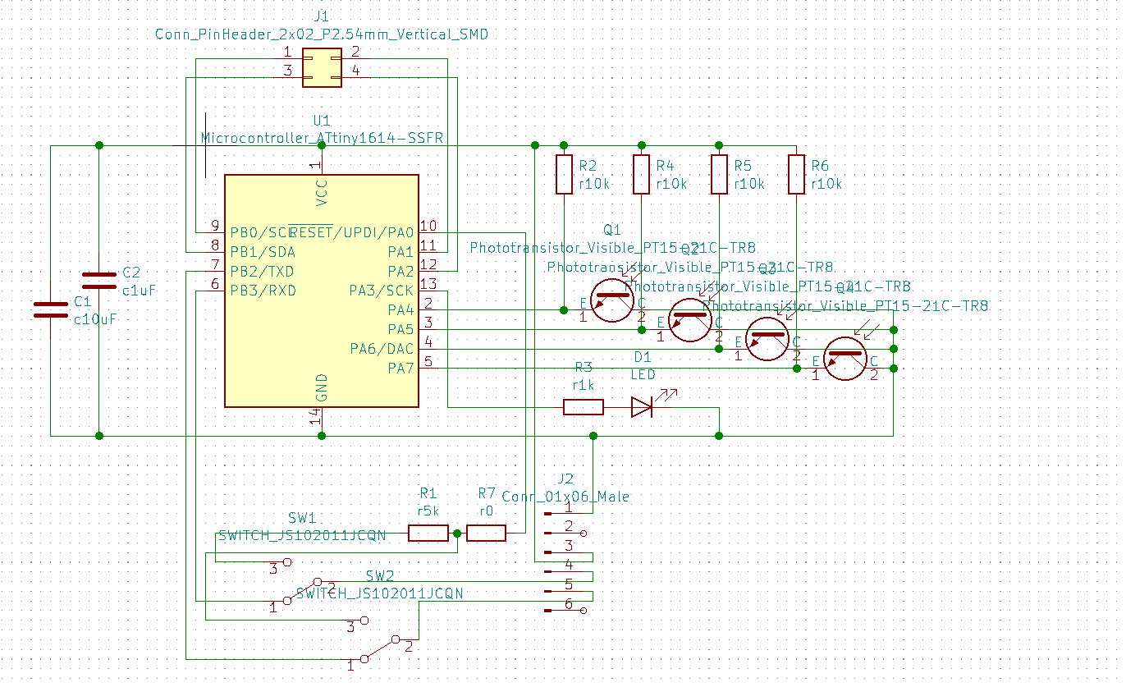Click the junction dot at U1 pin 14 on ground rail
Image resolution: width=1126 pixels, height=687 pixels.
tap(322, 436)
